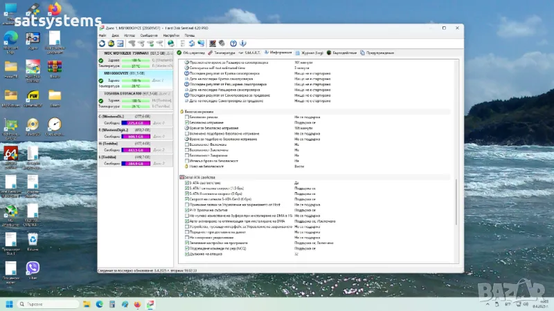Screen dimensions: 554x311
Task: Toggle the Безопасно изтриване checkbox
Action: pyautogui.click(x=186, y=122)
